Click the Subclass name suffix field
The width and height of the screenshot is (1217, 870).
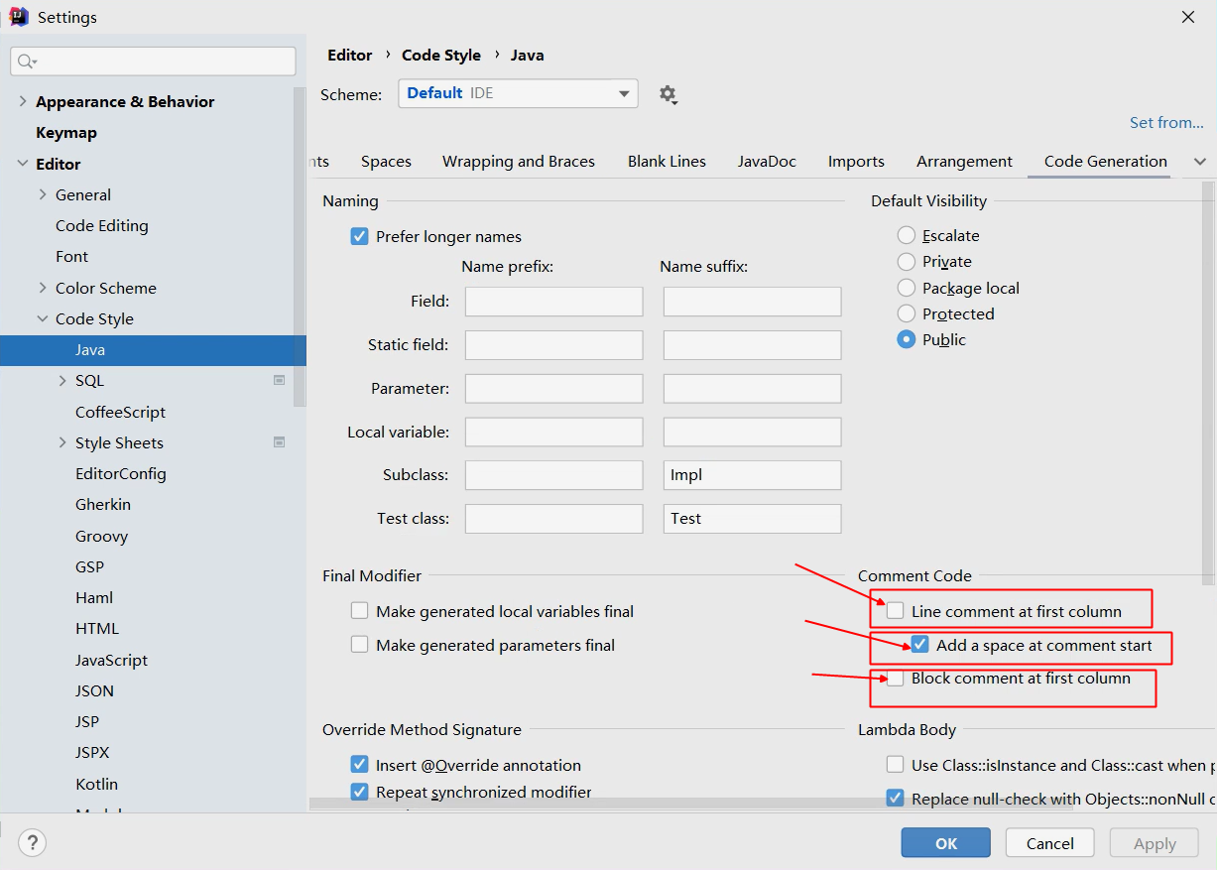click(752, 475)
